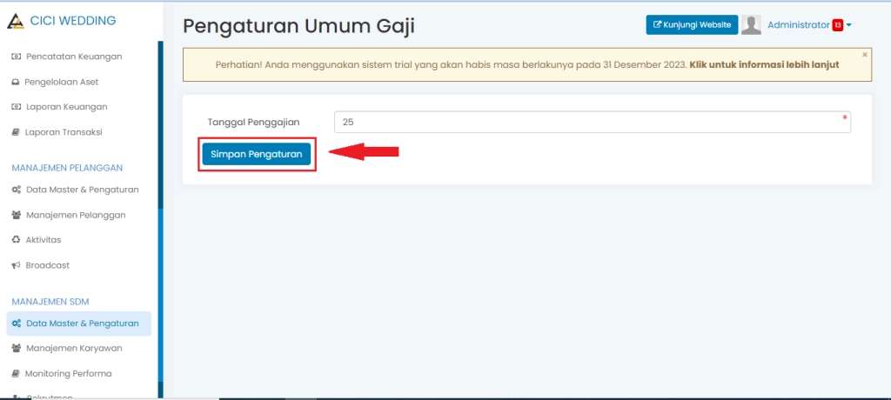Click 'Klik untuk informasi lebih lanjut' link

click(x=764, y=64)
